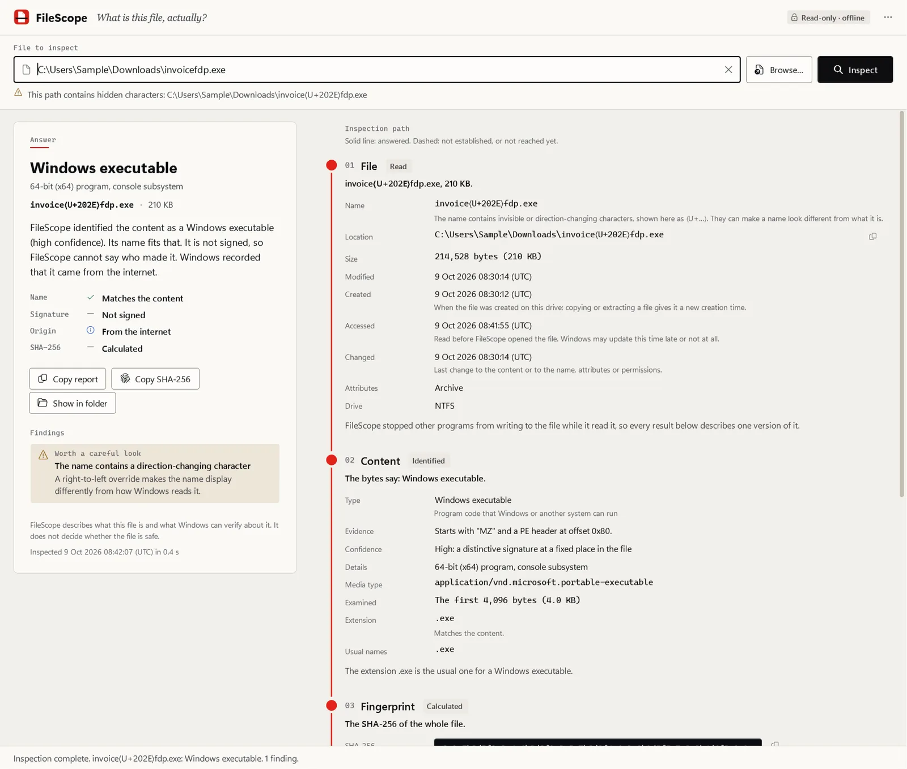Click the Accessed timestamp 08:41:55
This screenshot has width=907, height=769.
483,326
